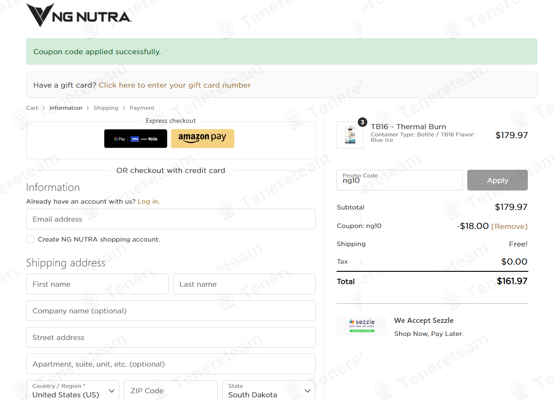The width and height of the screenshot is (555, 400).
Task: Click the Subtotal $179.97 value
Action: click(x=511, y=207)
